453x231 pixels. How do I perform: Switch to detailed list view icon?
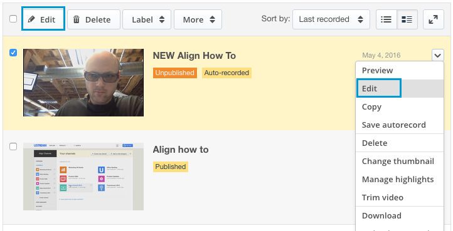(407, 19)
